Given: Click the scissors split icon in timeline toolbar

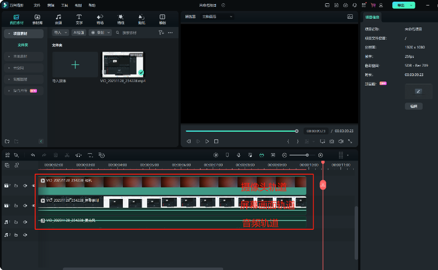Looking at the screenshot, I should click(x=67, y=155).
